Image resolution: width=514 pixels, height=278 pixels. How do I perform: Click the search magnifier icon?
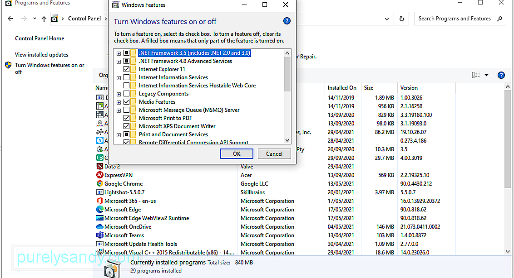(x=499, y=19)
